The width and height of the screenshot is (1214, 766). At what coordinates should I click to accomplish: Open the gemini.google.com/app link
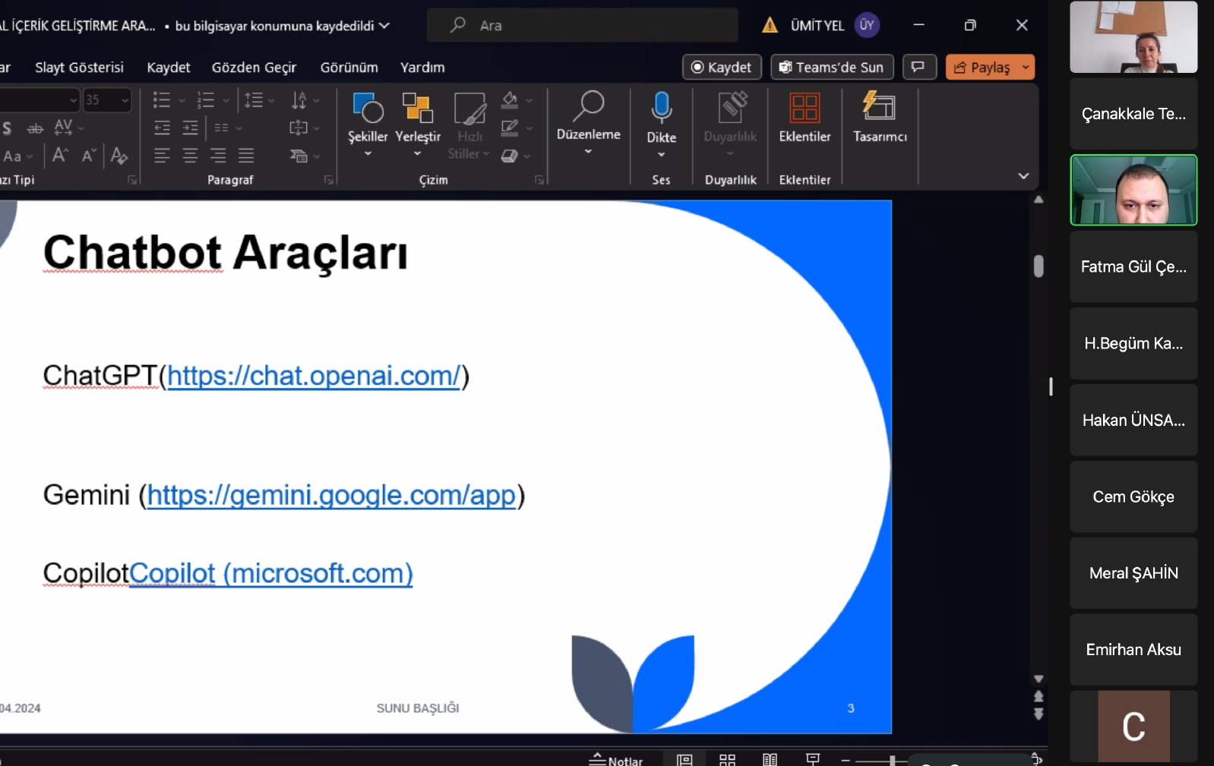331,495
